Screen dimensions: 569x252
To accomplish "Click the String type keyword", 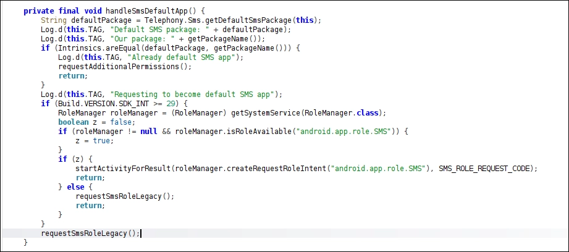I will tap(54, 20).
